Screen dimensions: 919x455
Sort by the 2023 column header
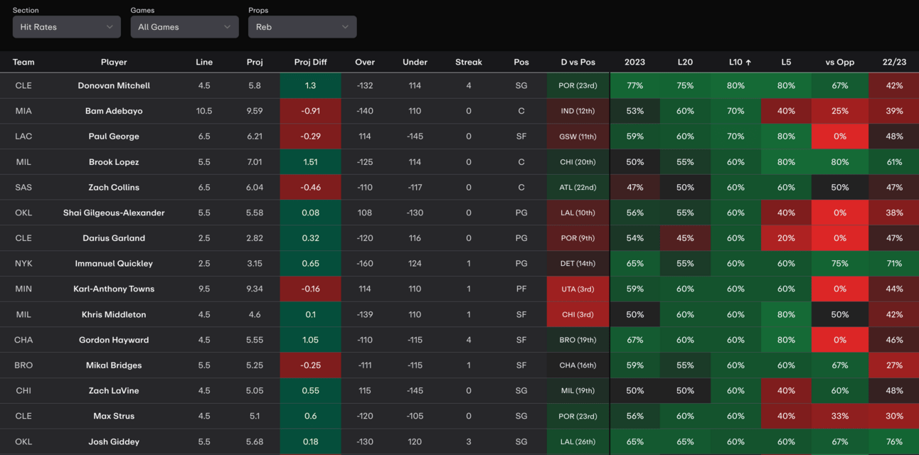pyautogui.click(x=634, y=62)
